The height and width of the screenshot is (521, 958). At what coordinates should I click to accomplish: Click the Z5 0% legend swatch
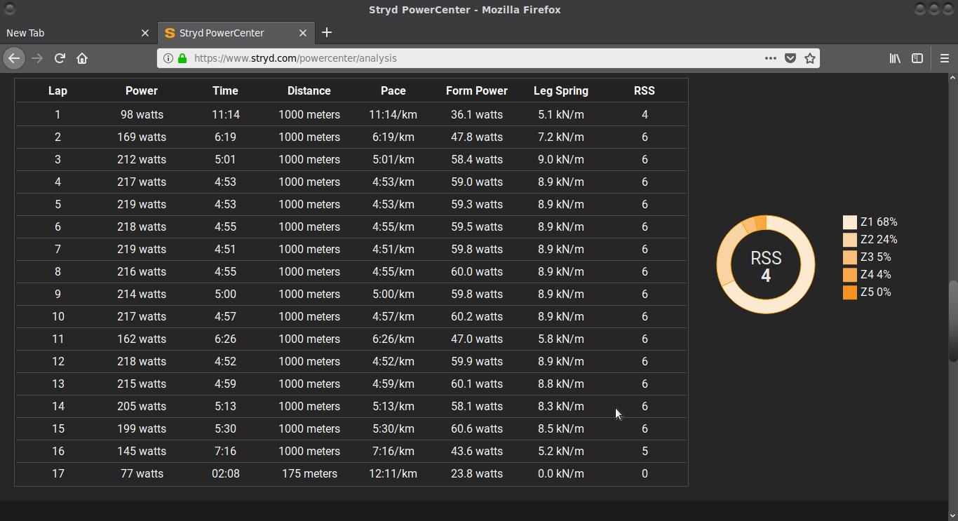(849, 292)
